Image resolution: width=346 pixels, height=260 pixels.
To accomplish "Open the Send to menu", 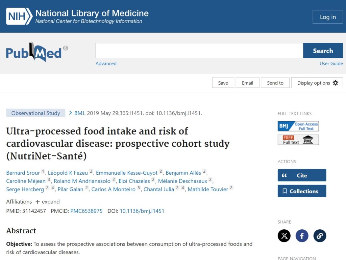I will pyautogui.click(x=275, y=83).
